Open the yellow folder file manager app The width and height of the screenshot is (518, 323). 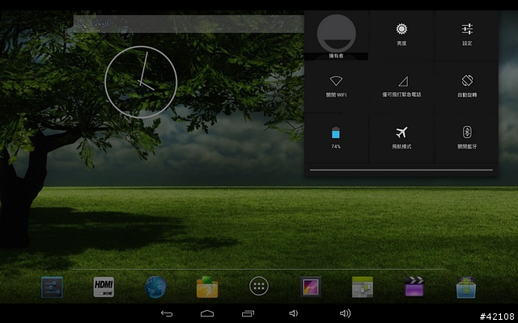point(207,287)
